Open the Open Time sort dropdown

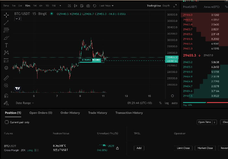click(x=207, y=122)
